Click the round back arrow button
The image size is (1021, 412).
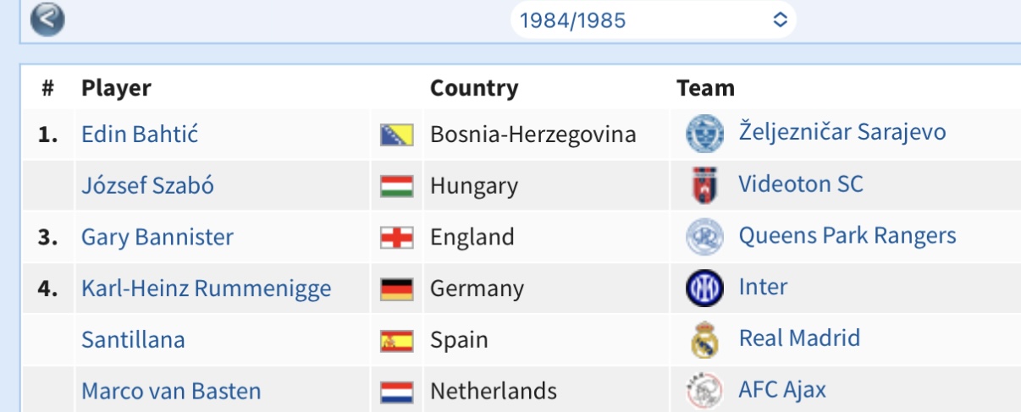[x=47, y=19]
